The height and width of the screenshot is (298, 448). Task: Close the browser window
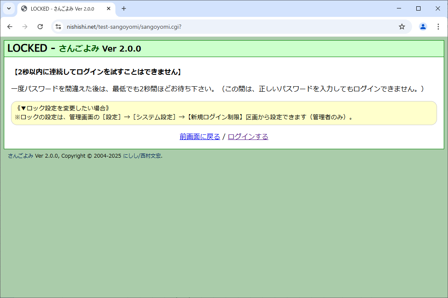pyautogui.click(x=438, y=8)
